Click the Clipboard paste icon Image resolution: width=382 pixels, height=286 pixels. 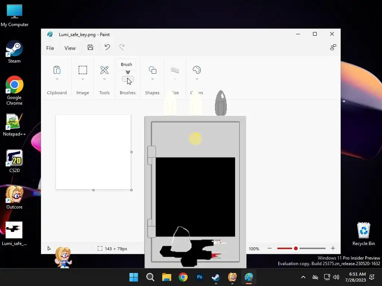tap(57, 70)
